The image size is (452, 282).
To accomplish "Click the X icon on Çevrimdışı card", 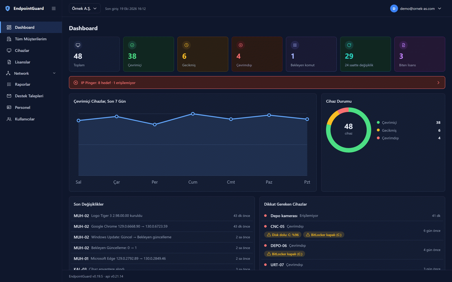I will point(241,45).
